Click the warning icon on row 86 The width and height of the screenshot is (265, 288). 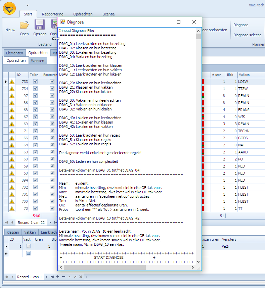pos(12,103)
